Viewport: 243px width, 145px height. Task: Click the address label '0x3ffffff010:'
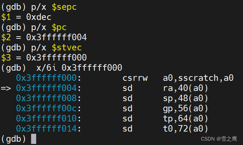click(48, 119)
